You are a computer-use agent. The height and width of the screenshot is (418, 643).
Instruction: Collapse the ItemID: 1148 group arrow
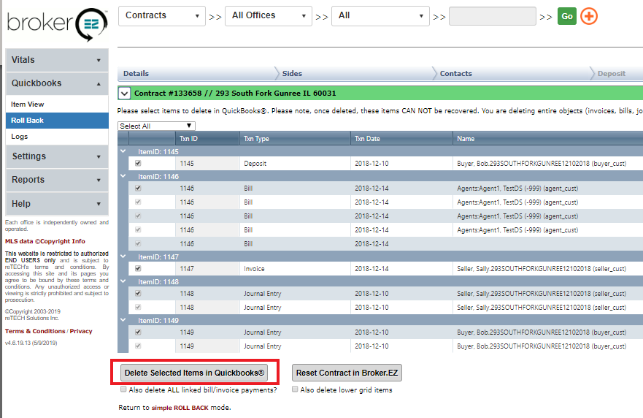123,281
